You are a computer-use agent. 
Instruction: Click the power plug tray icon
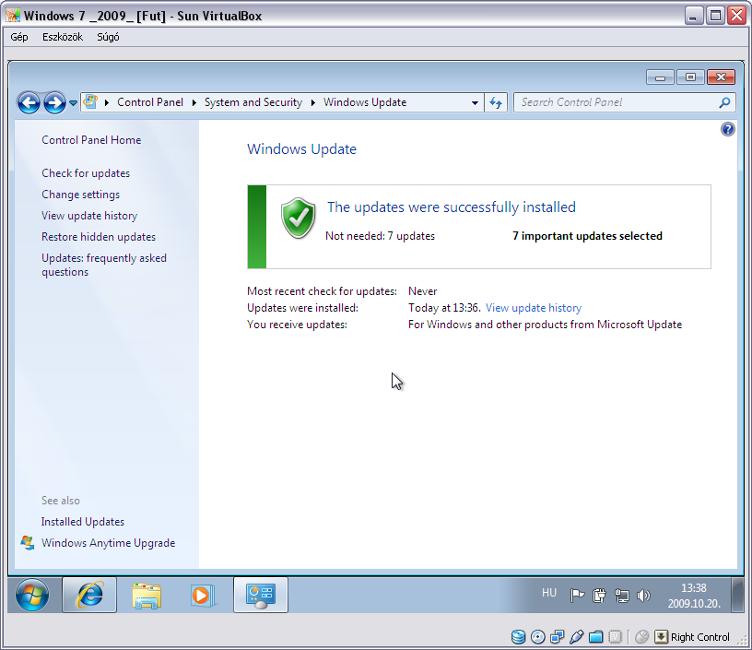(x=599, y=596)
